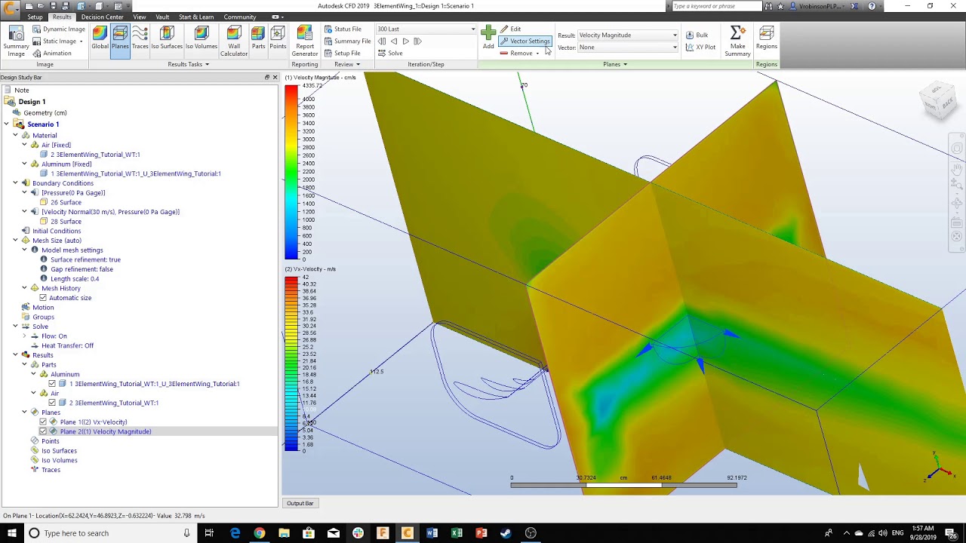Collapse the Boundary Conditions node
The height and width of the screenshot is (543, 966).
coord(15,183)
